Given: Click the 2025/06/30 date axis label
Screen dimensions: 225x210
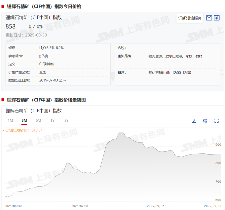Looking at the screenshot, I should pos(13,206).
